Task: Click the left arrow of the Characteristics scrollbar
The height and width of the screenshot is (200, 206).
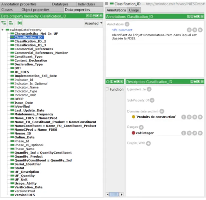Action: click(108, 194)
